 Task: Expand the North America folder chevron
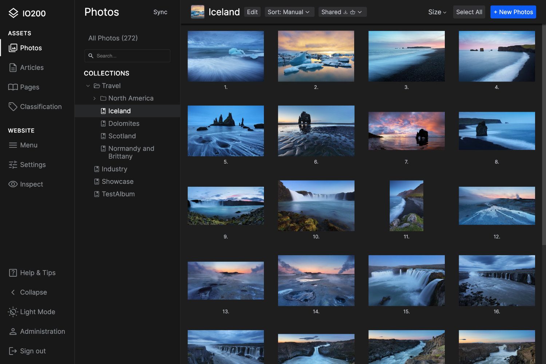pyautogui.click(x=95, y=98)
